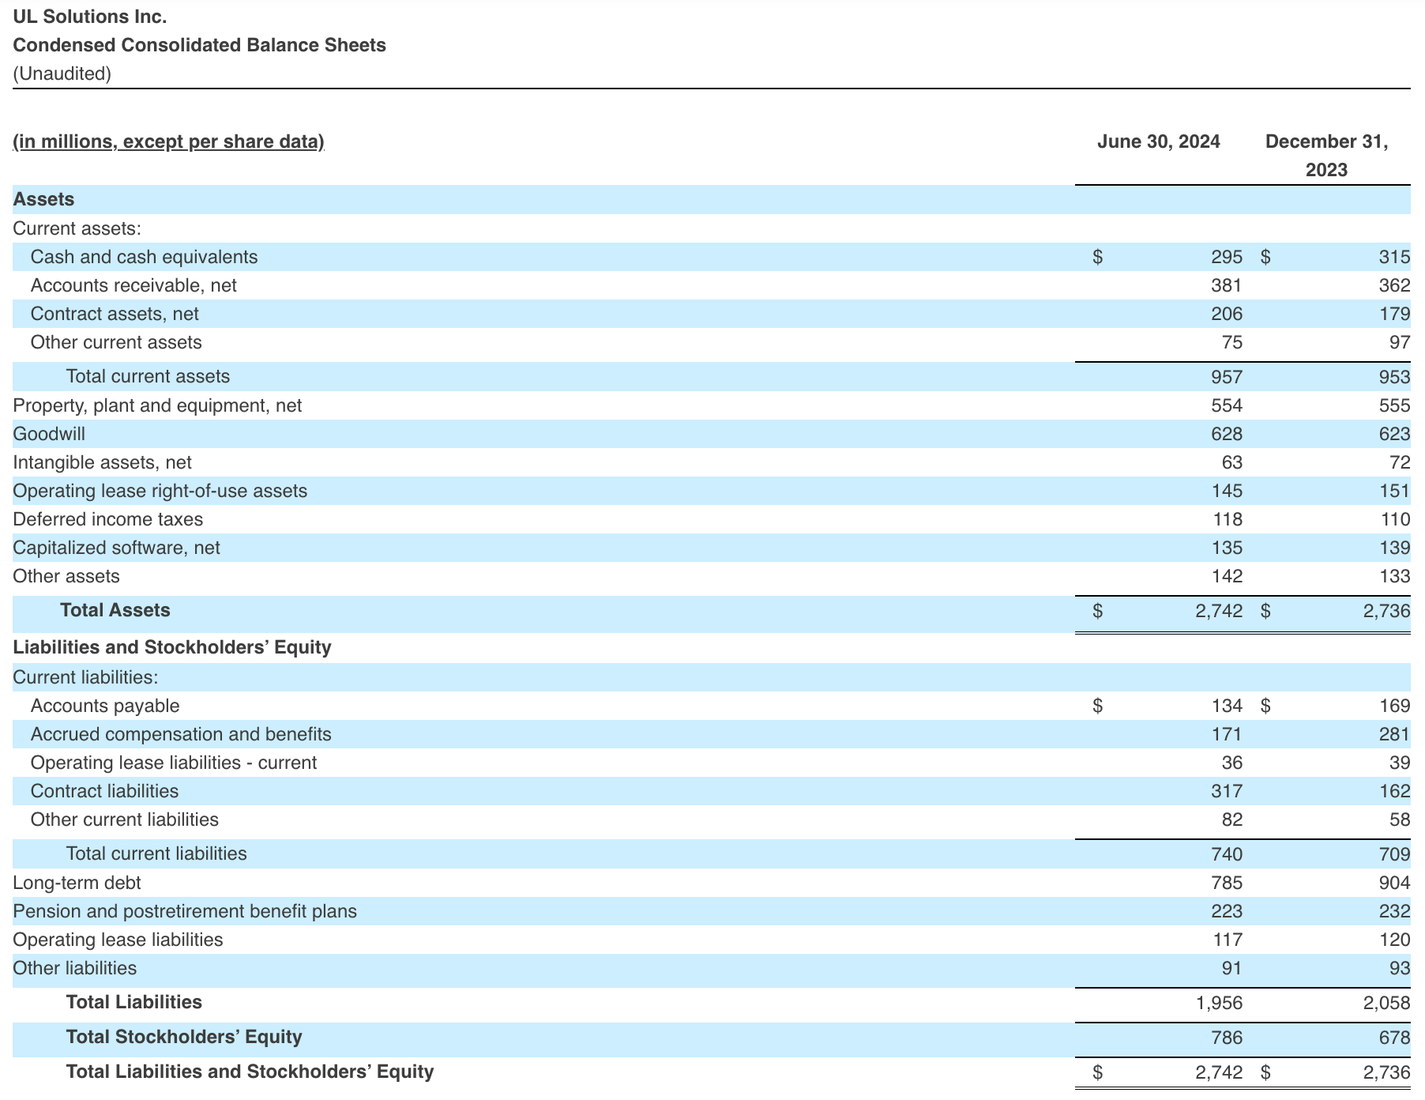Select long-term debt value '904'

click(x=1395, y=883)
